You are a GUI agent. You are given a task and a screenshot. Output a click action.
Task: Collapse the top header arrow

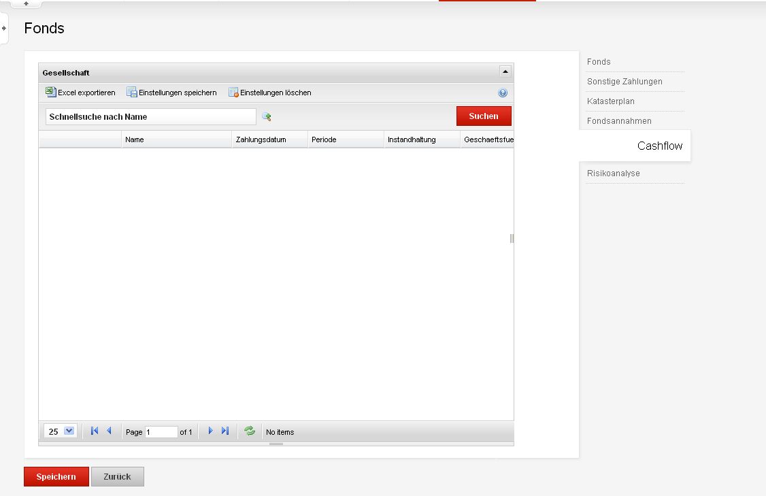(x=26, y=3)
